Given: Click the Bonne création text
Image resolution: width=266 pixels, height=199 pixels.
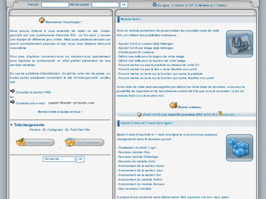Looking at the screenshot, I should point(190,107).
